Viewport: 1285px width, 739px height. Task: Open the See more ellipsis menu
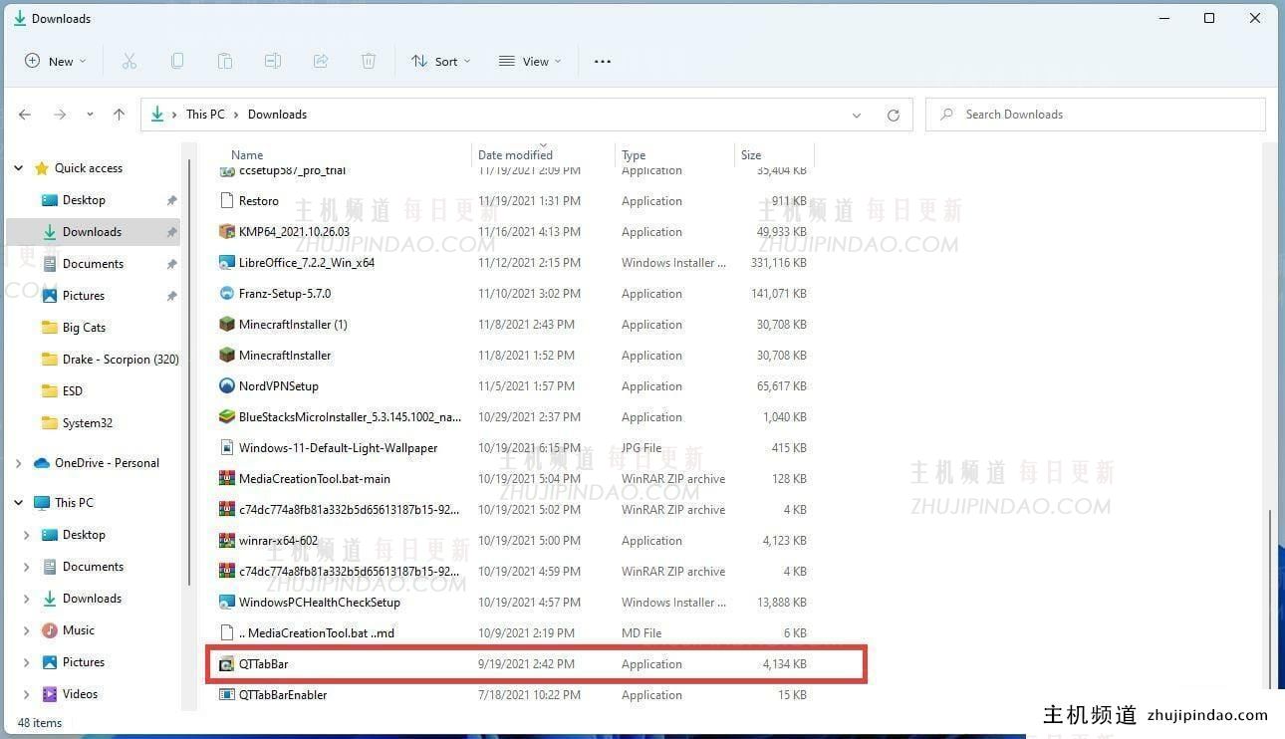tap(603, 61)
